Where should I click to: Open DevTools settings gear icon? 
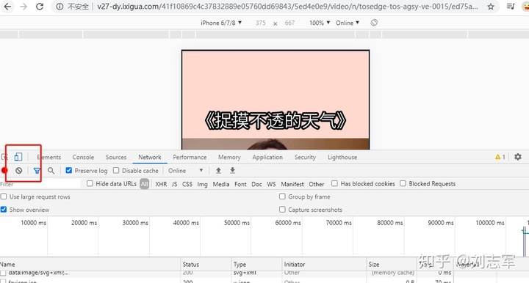click(x=518, y=156)
